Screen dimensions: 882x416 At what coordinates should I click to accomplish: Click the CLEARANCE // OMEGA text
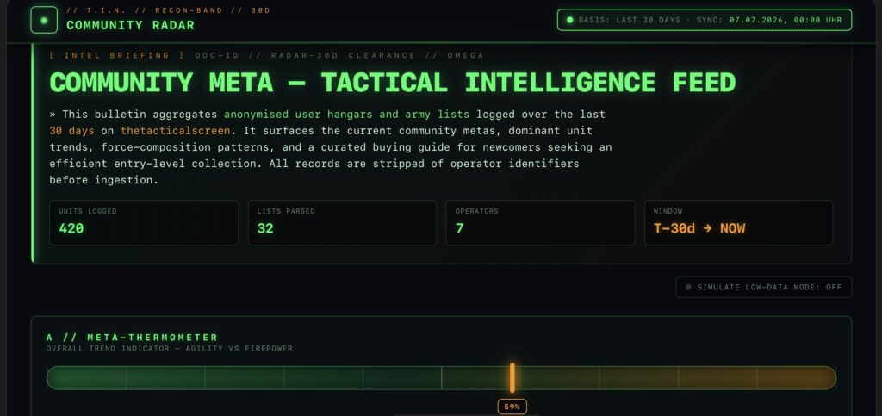416,56
